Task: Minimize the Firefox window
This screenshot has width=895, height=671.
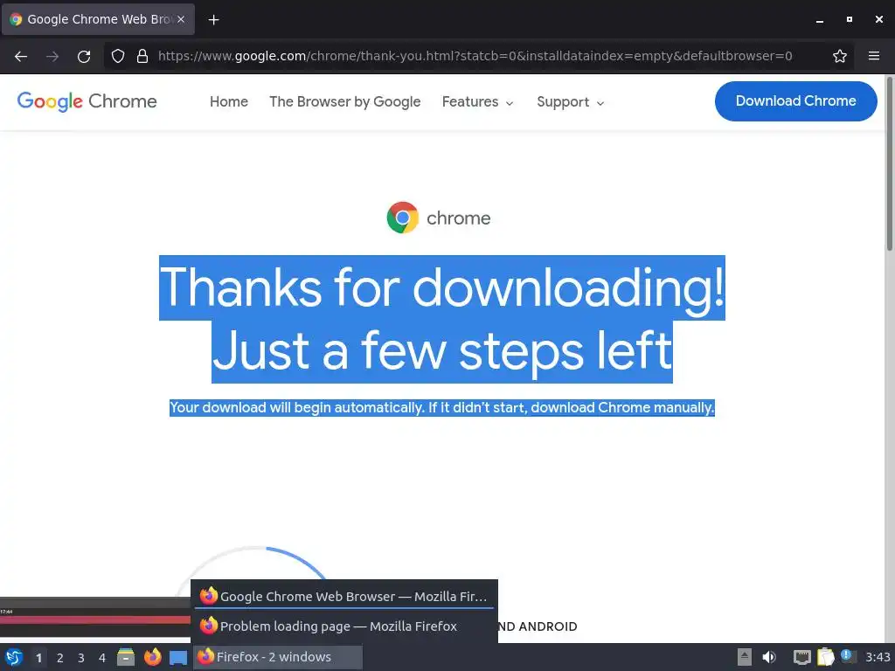Action: tap(820, 19)
